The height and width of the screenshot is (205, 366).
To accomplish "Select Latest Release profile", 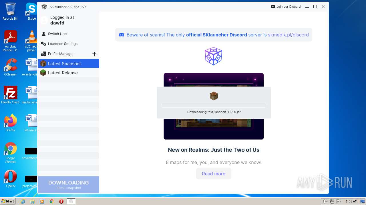I will pos(68,73).
